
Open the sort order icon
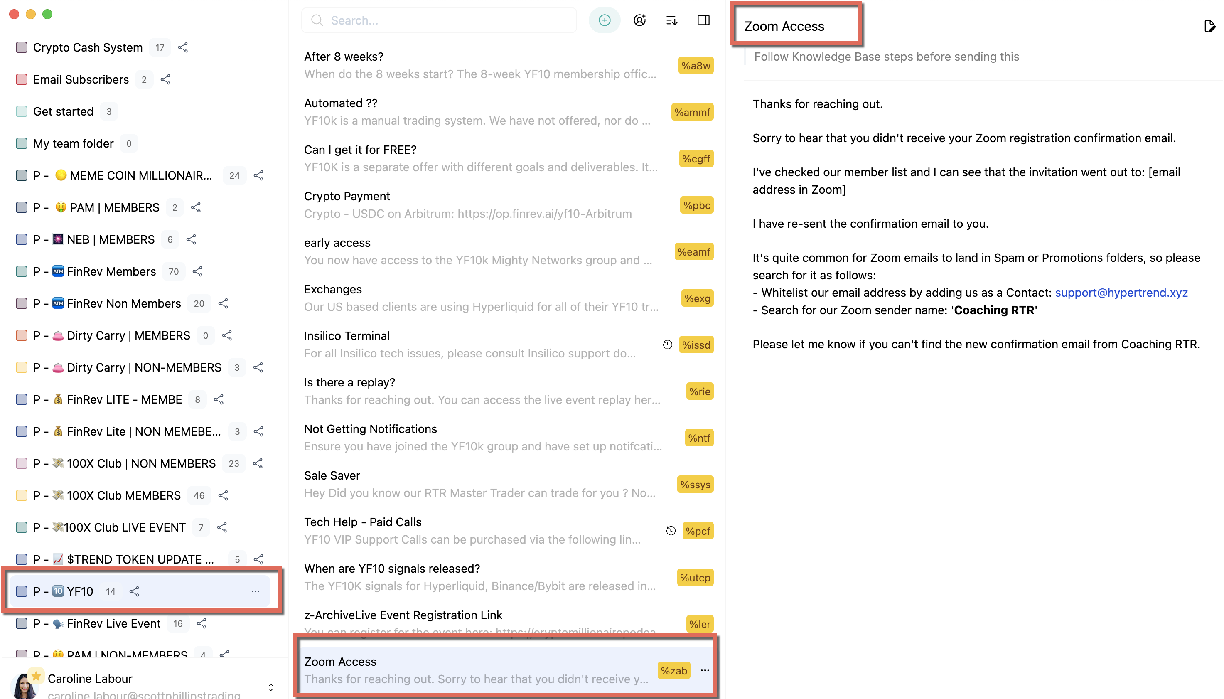(671, 20)
